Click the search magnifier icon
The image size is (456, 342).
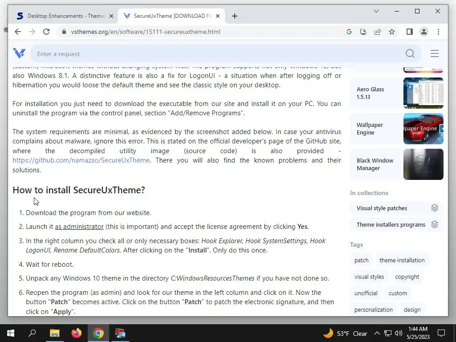click(x=410, y=53)
